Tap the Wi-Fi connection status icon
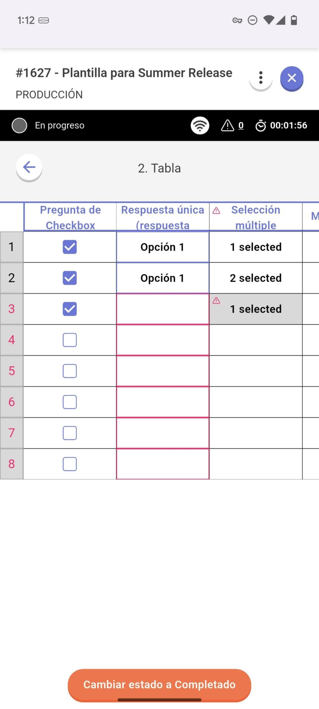The width and height of the screenshot is (319, 709). pyautogui.click(x=200, y=125)
